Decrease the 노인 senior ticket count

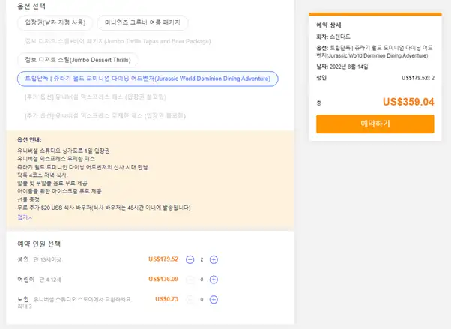[x=190, y=299]
